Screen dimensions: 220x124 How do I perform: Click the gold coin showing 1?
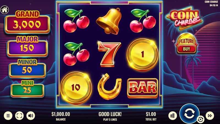tap(142, 54)
